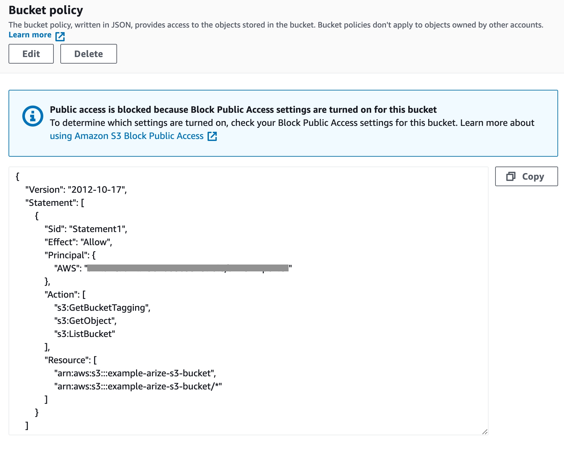The width and height of the screenshot is (564, 453).
Task: Click the redacted AWS principal value
Action: tap(188, 268)
